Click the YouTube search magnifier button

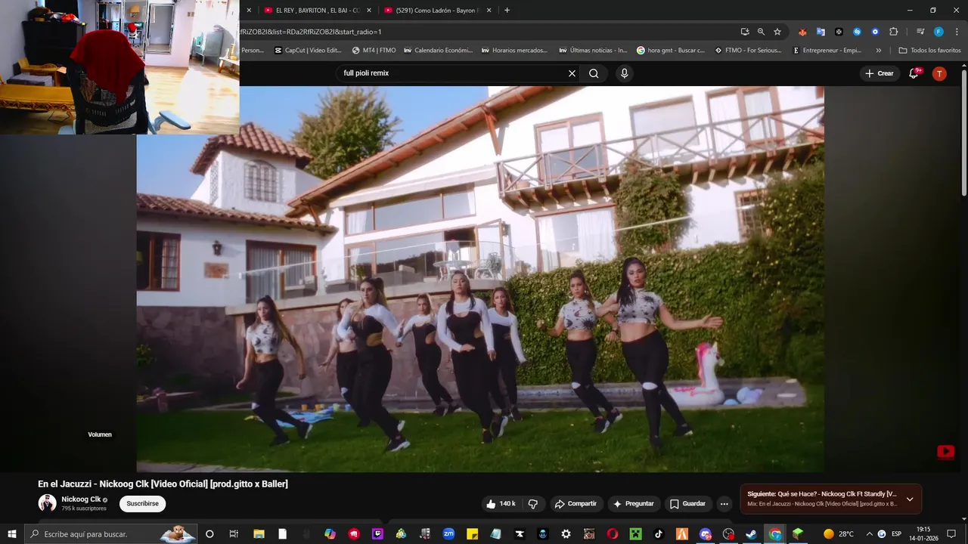coord(594,73)
